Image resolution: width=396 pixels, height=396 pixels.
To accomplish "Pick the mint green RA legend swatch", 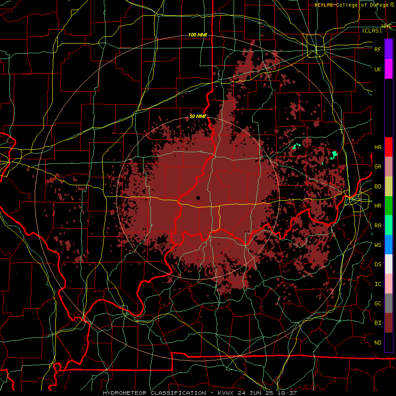I will pyautogui.click(x=389, y=225).
